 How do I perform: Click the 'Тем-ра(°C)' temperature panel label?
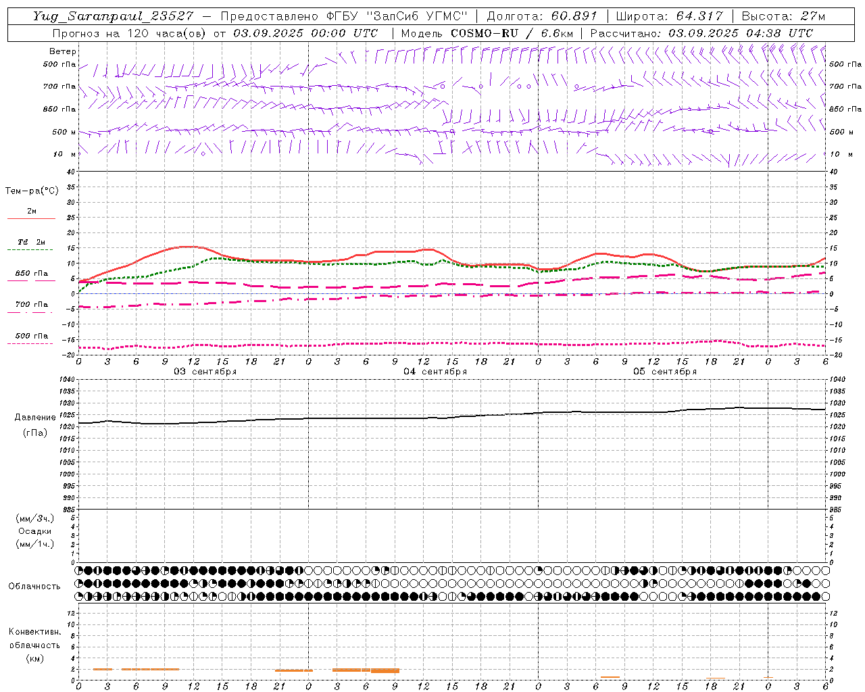[32, 191]
